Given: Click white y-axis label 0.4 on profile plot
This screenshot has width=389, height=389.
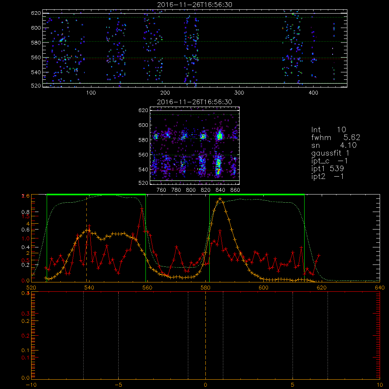Looking at the screenshot, I should click(26, 247).
